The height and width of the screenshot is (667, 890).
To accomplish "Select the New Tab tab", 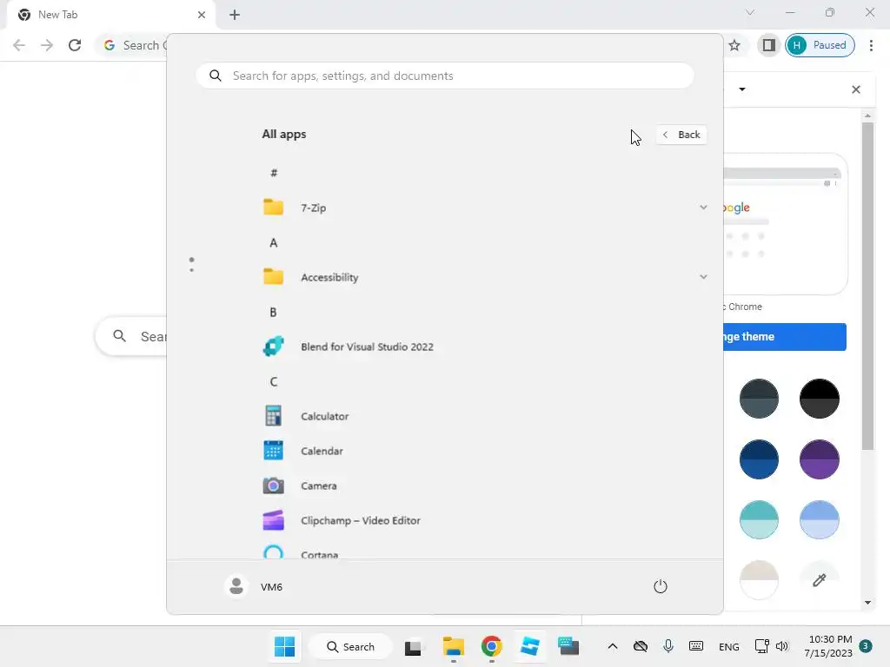I will tap(110, 15).
